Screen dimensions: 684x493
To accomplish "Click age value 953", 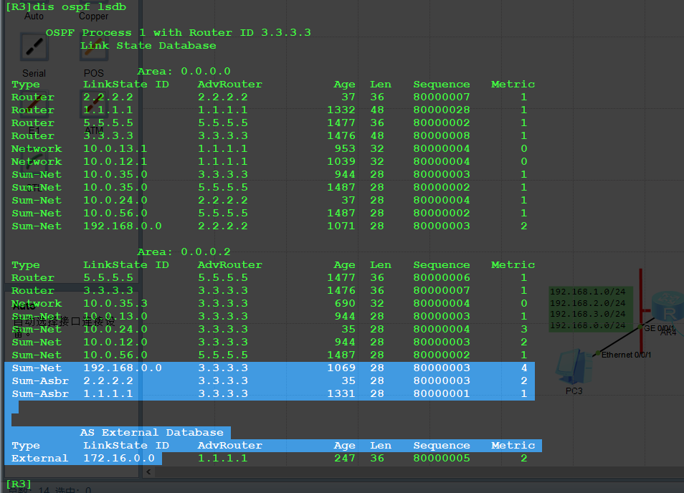I will (x=345, y=148).
